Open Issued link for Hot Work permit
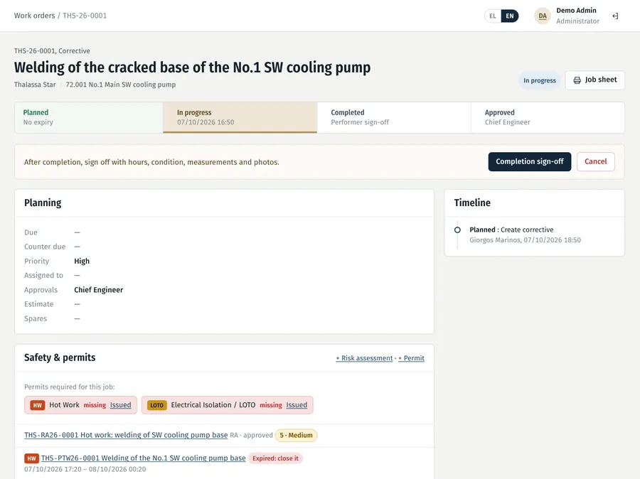 120,405
